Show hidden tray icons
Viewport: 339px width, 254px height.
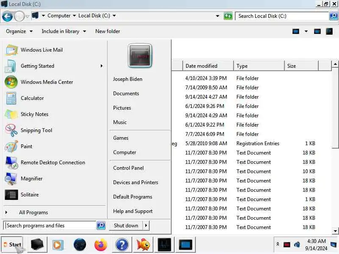click(x=278, y=244)
